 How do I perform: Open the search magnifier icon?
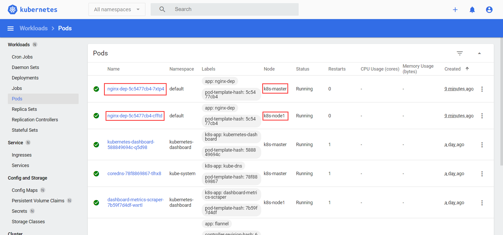162,9
